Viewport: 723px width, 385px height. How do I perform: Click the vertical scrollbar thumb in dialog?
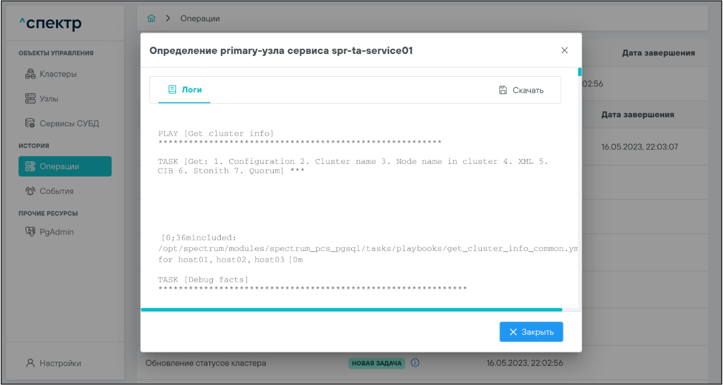pos(580,72)
